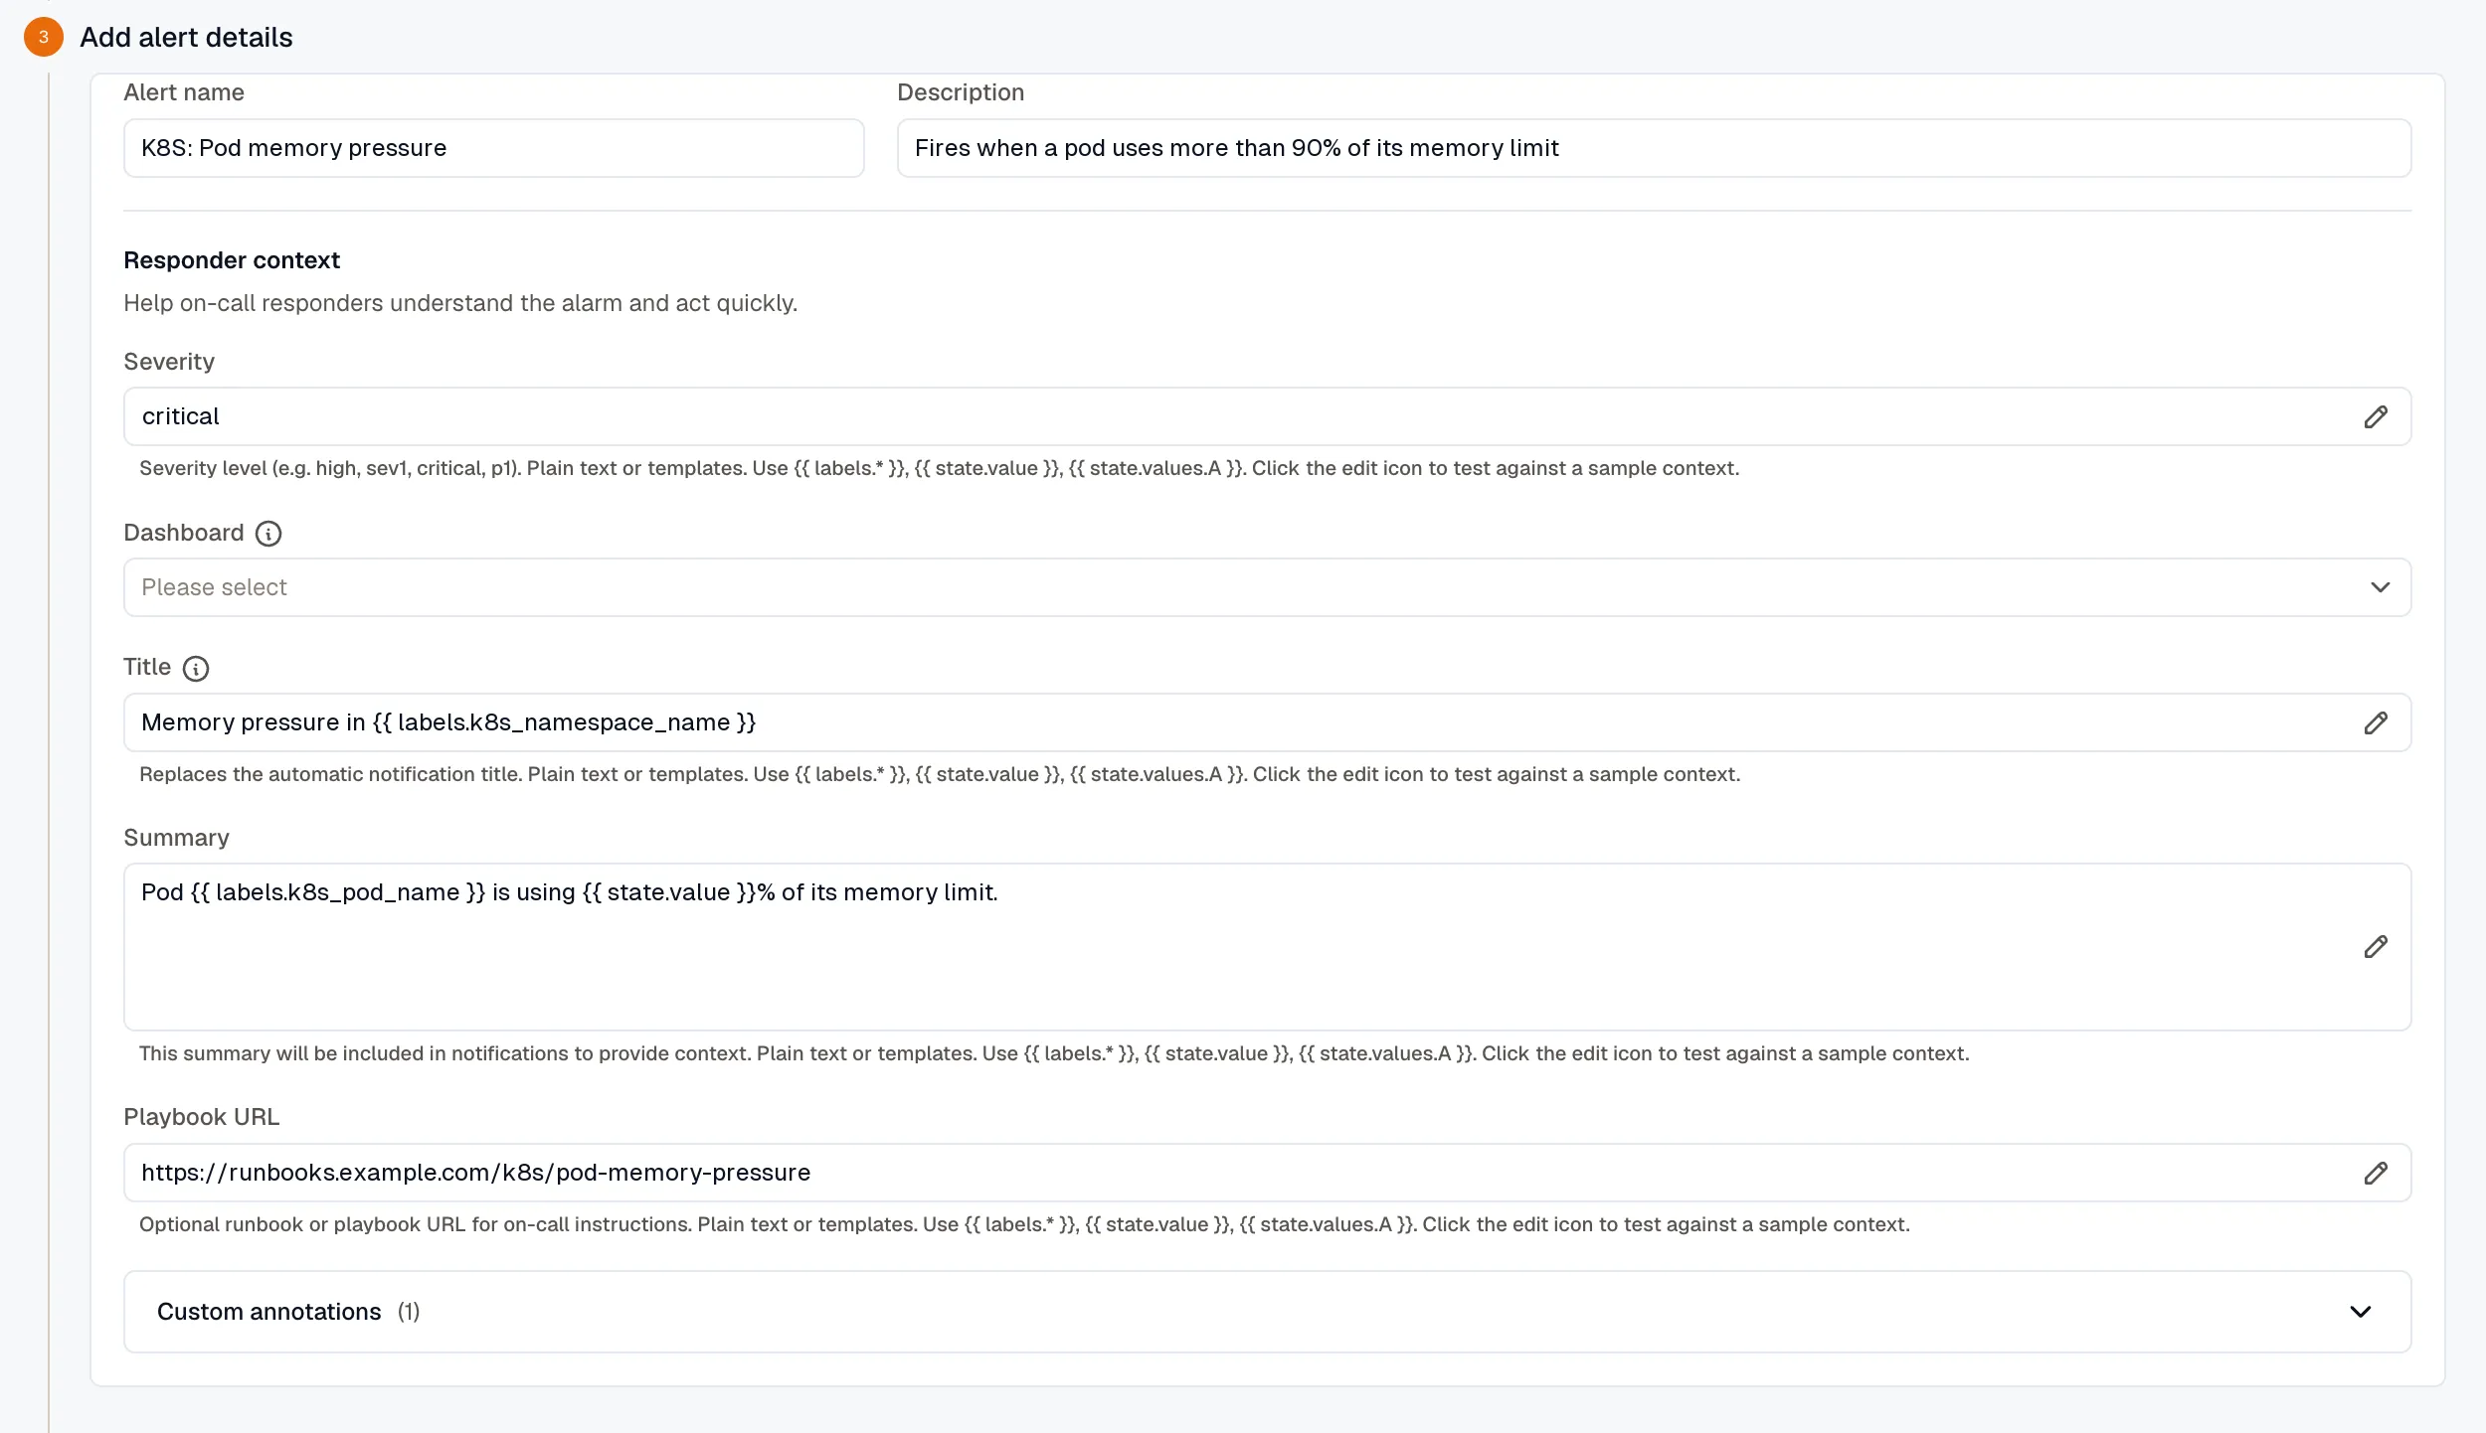Focus the Alert name input field
Screen dimensions: 2486x1433
(493, 148)
